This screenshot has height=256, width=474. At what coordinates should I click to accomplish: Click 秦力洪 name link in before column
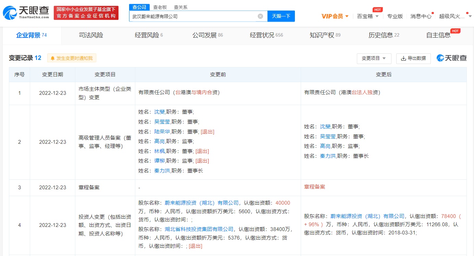[x=162, y=170]
